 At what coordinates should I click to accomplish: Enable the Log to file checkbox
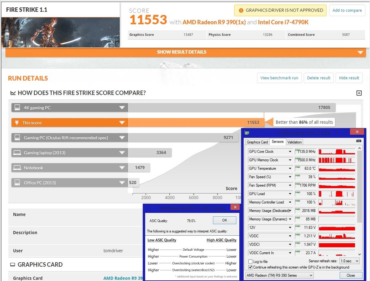[251, 262]
